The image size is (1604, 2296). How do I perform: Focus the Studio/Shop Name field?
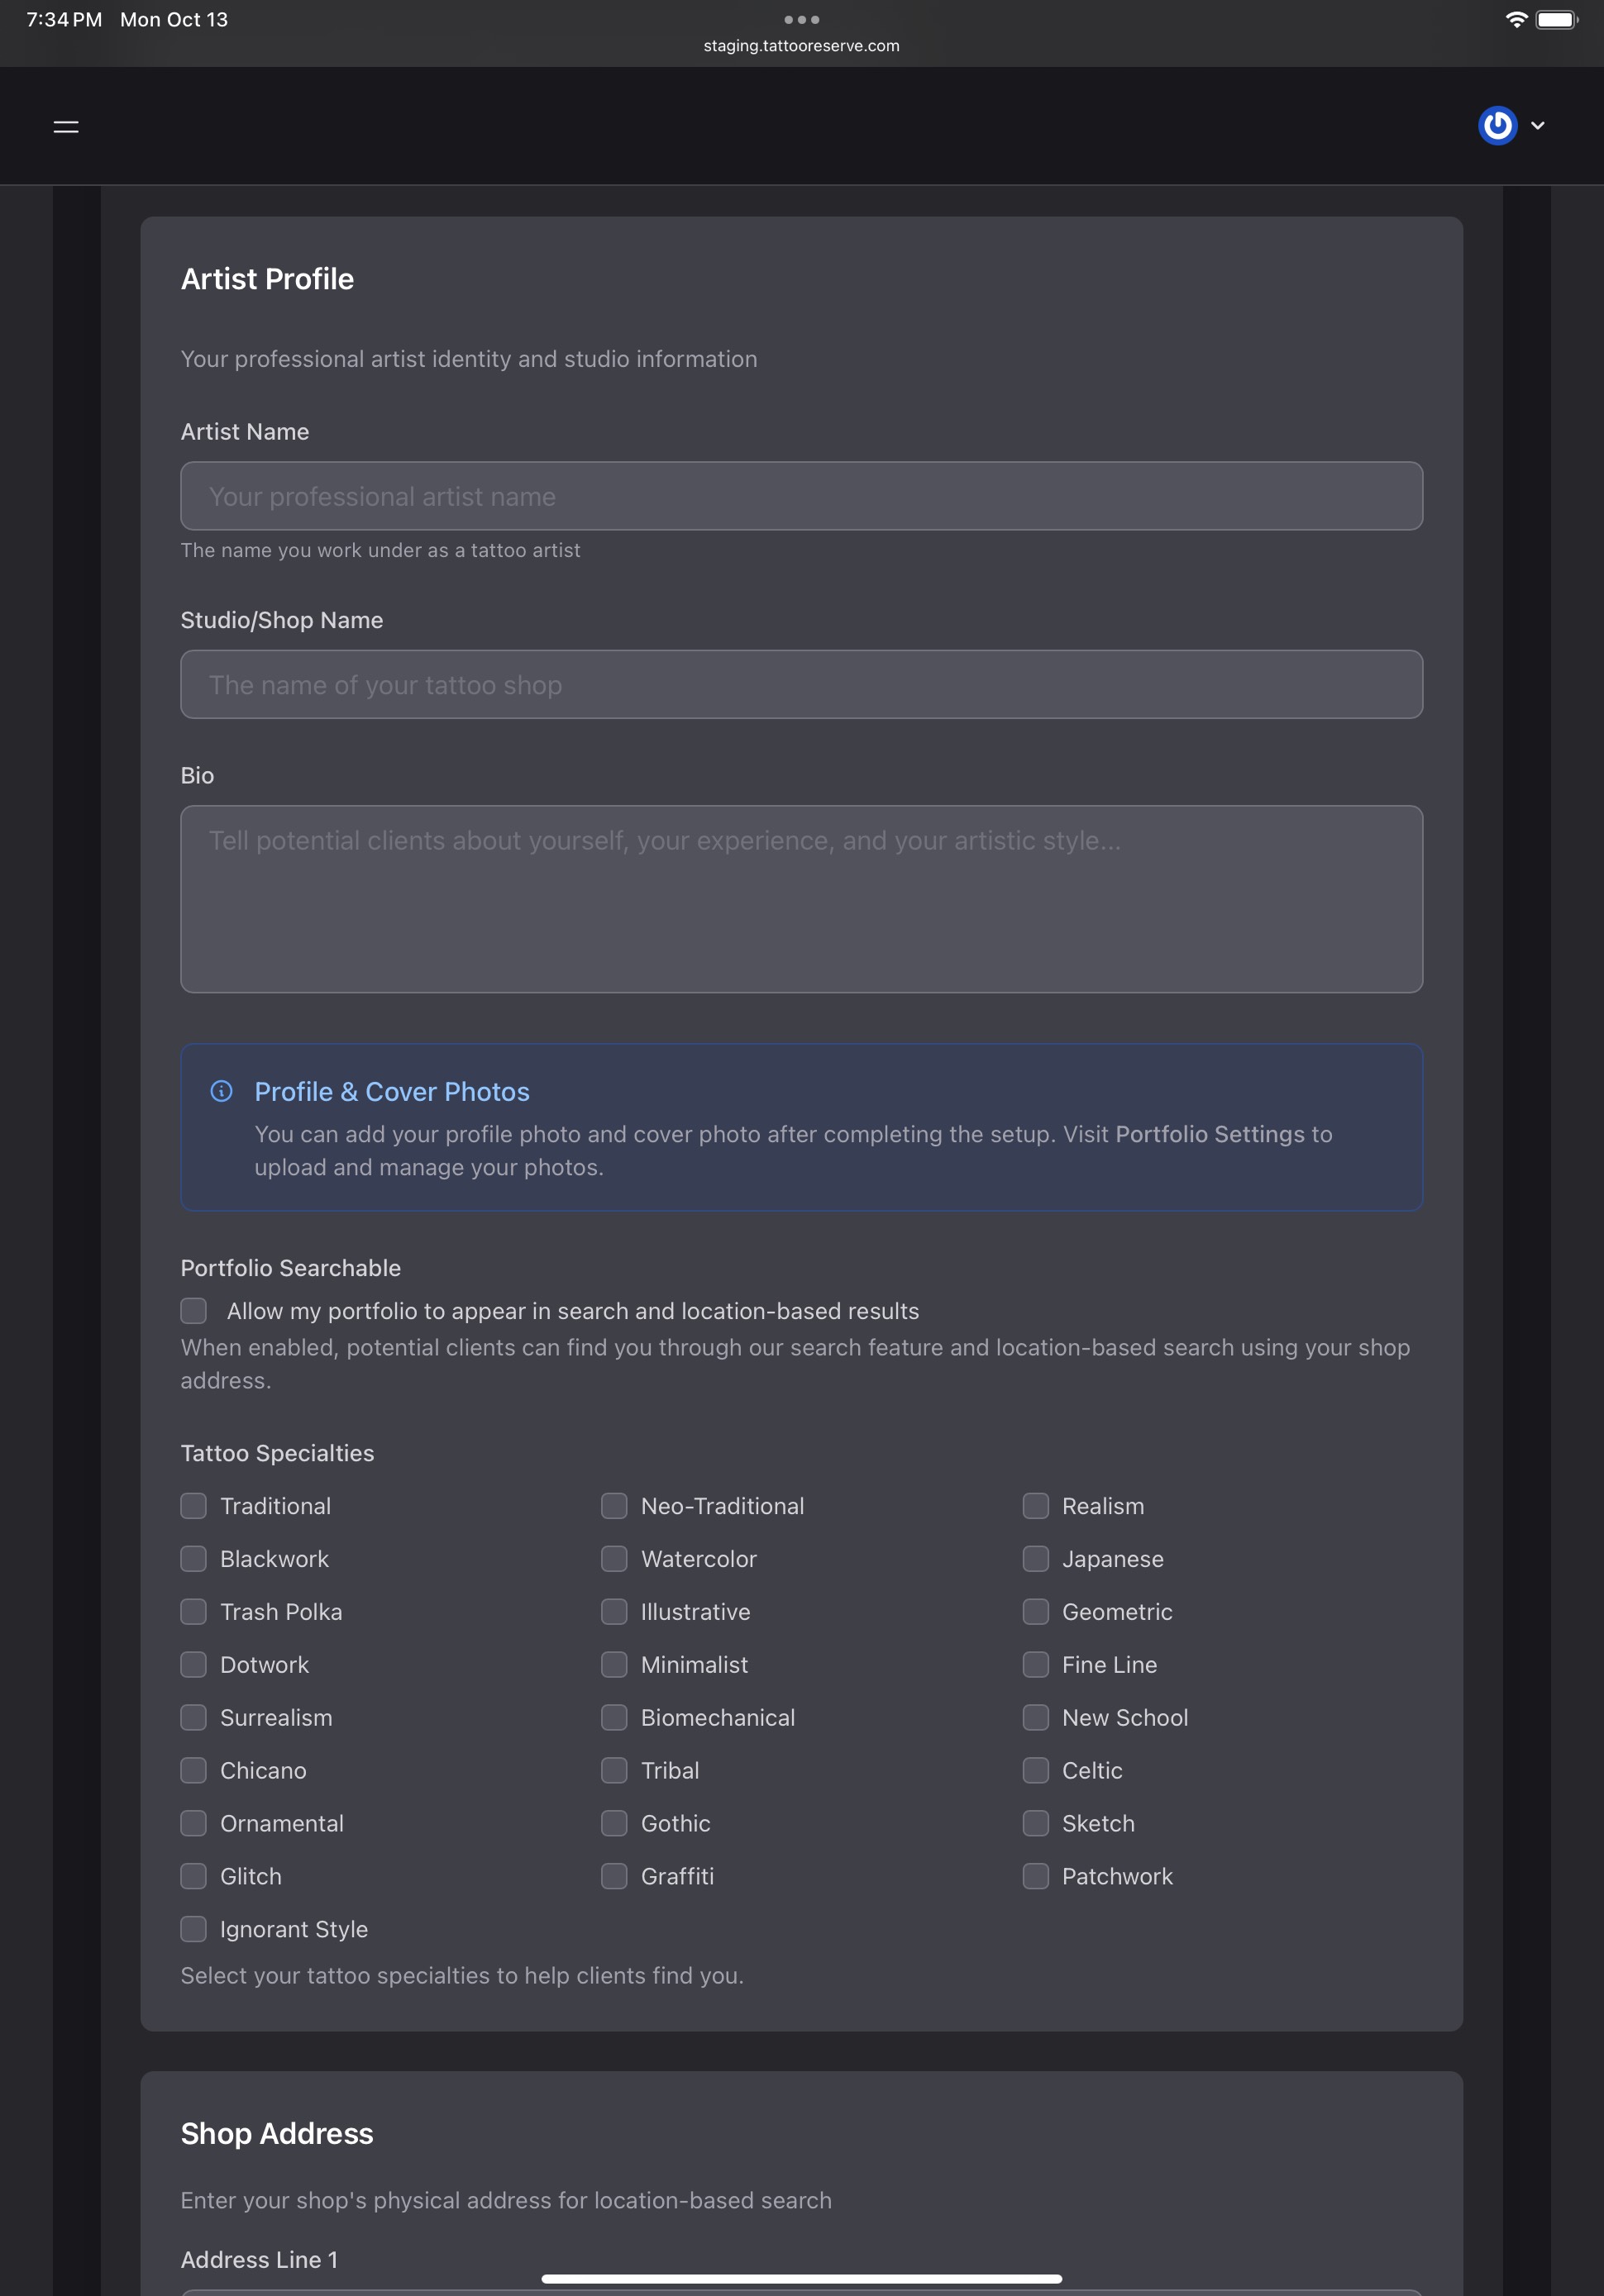[x=801, y=684]
